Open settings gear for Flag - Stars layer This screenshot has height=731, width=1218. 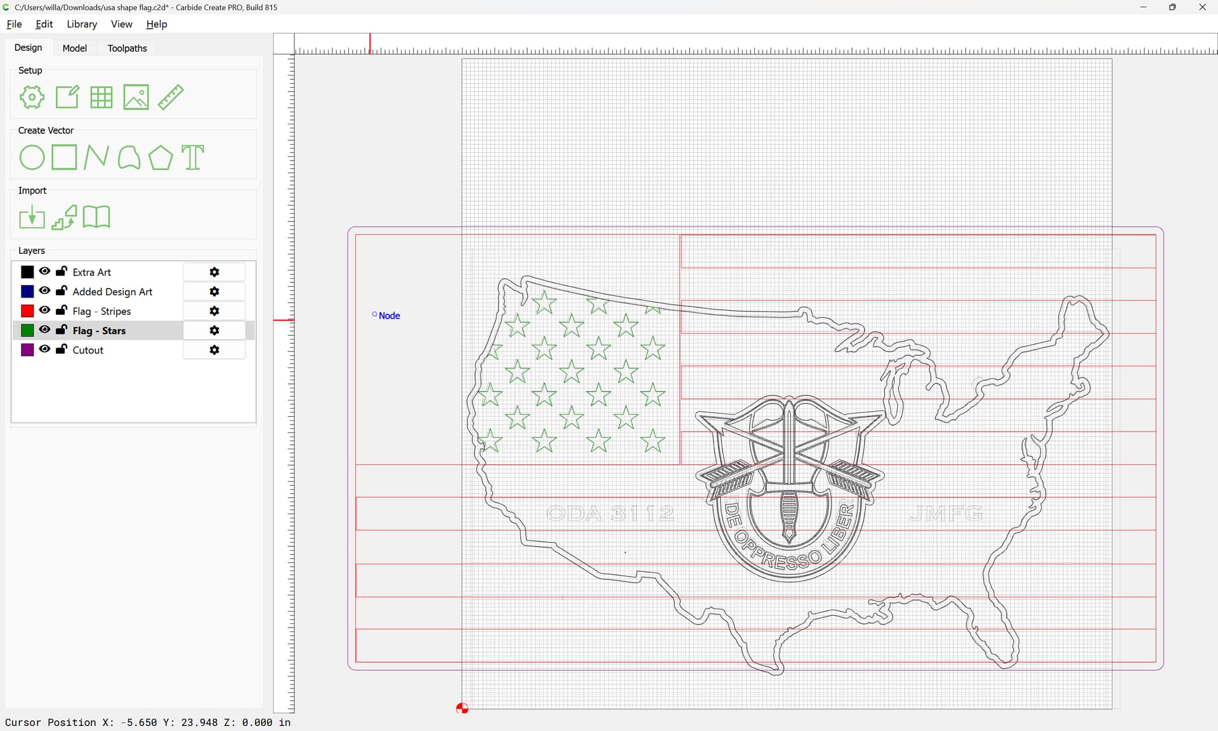[x=214, y=331]
